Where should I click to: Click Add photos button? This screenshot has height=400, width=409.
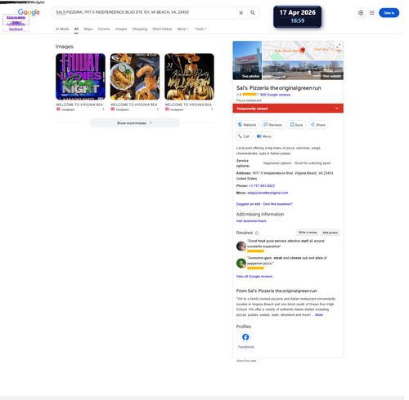[330, 233]
